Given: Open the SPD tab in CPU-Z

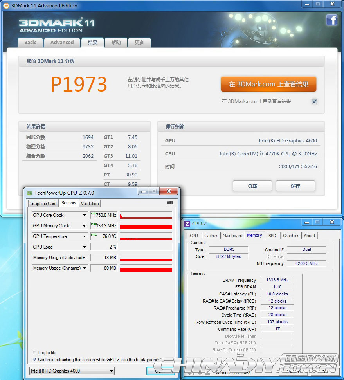Looking at the screenshot, I should (272, 236).
